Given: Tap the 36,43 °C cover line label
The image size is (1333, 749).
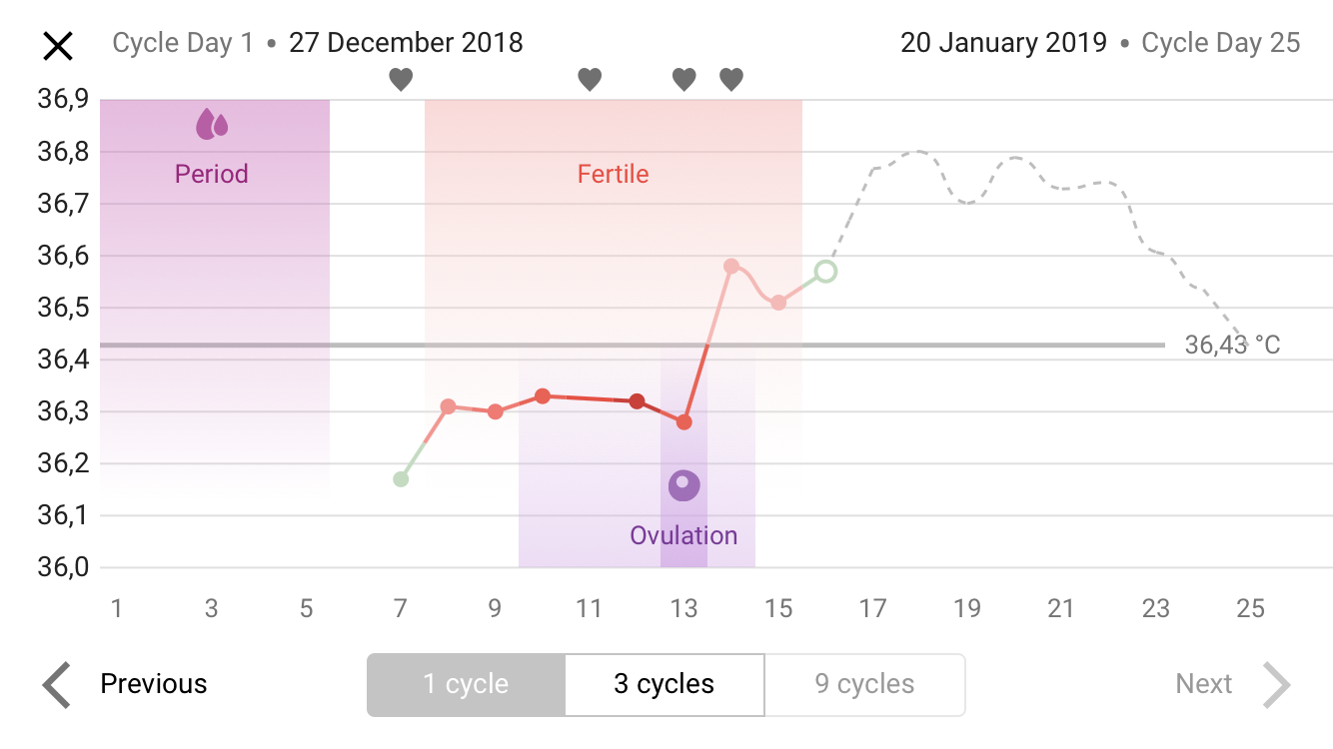Looking at the screenshot, I should 1232,346.
